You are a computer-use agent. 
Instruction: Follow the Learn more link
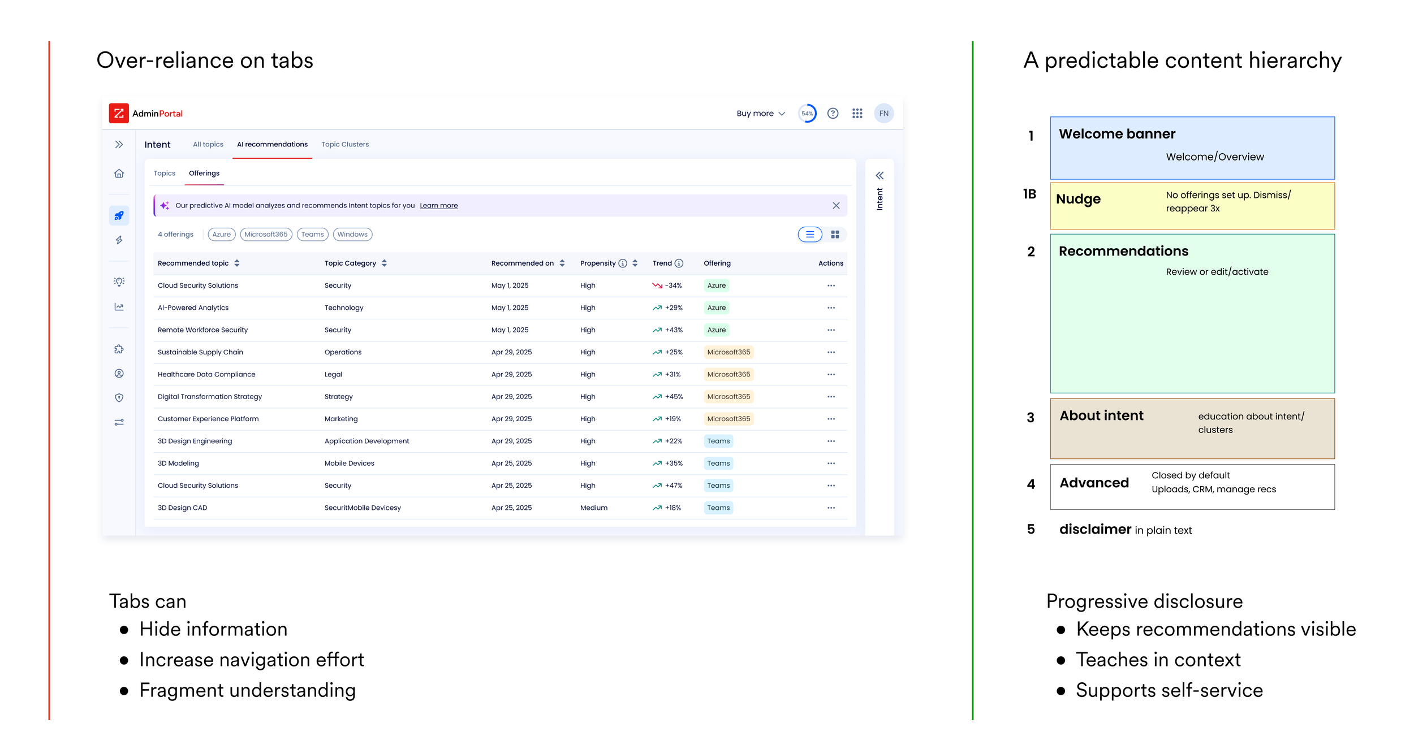(439, 206)
